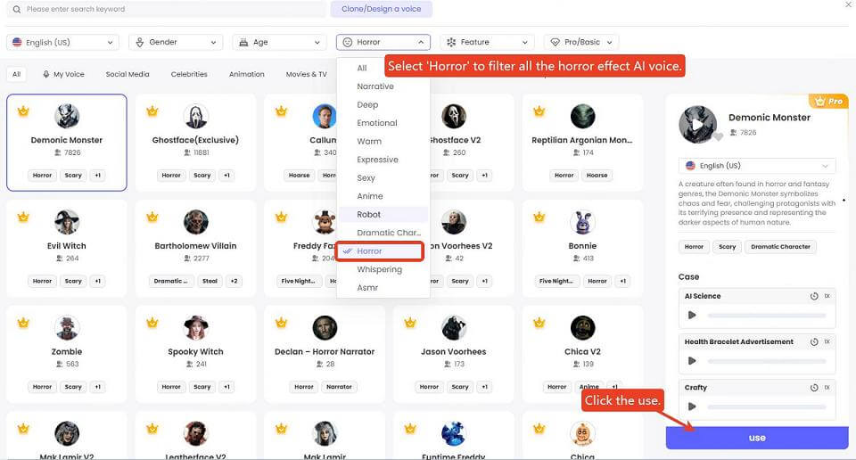Viewport: 856px width, 460px height.
Task: Switch to the Celebrities tab
Action: click(189, 74)
